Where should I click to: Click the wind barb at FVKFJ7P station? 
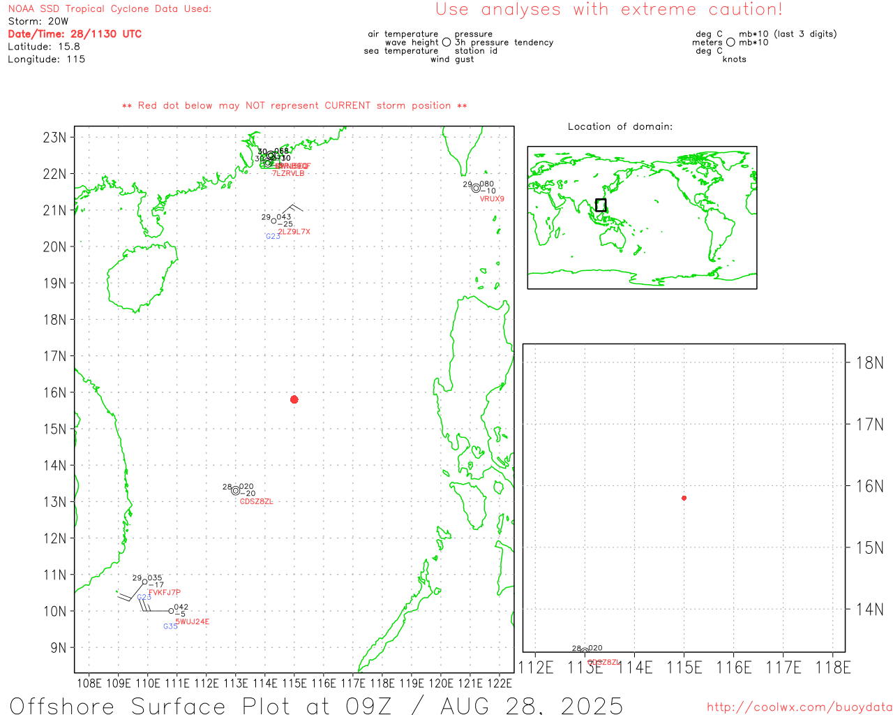(131, 591)
